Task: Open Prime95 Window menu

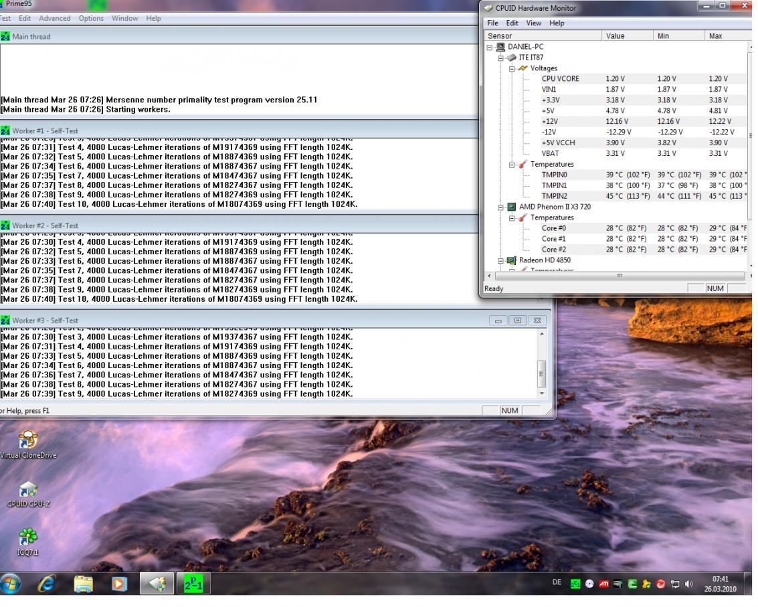Action: pos(124,18)
